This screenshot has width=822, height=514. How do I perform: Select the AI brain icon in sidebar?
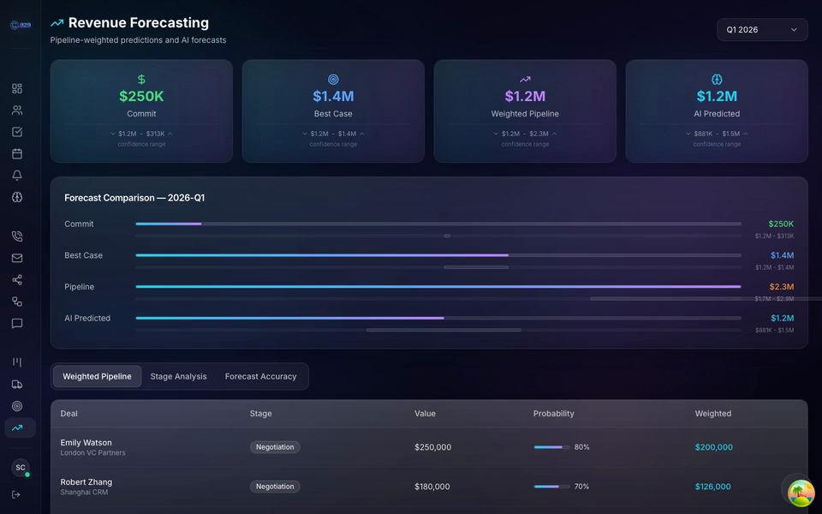[18, 197]
